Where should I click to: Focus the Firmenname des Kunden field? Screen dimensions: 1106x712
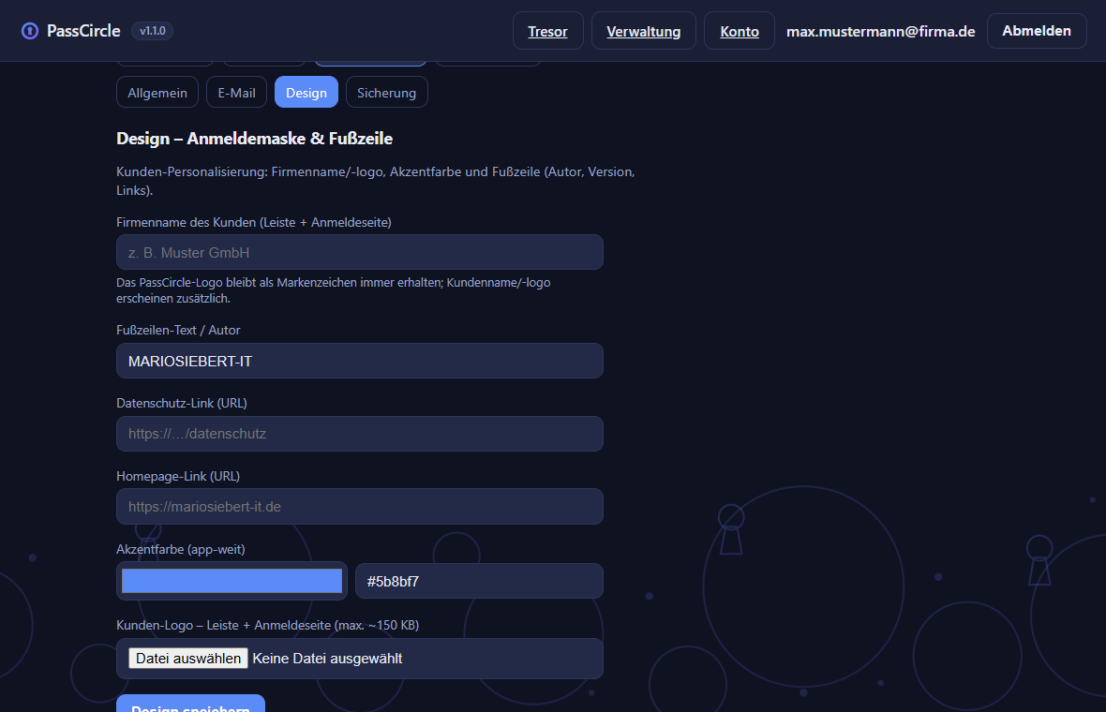(360, 252)
